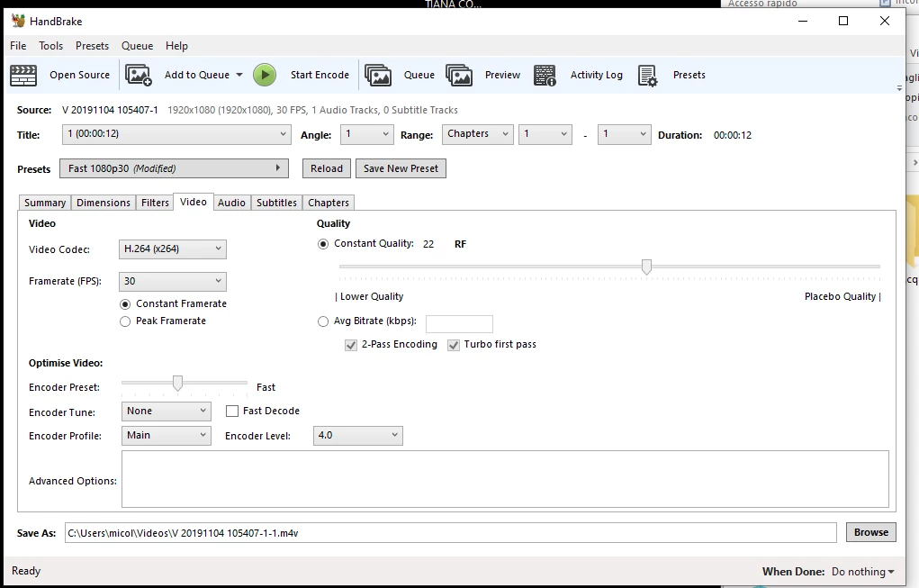Click the Reload button
Image resolution: width=919 pixels, height=588 pixels.
coord(327,168)
